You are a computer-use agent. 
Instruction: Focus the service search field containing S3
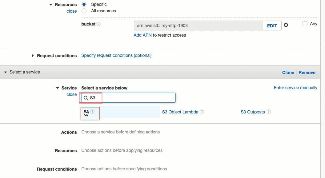(x=129, y=98)
